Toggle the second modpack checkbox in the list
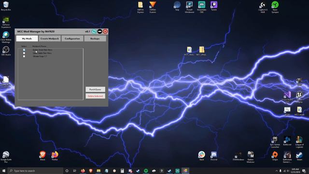The height and width of the screenshot is (174, 309). 24,53
